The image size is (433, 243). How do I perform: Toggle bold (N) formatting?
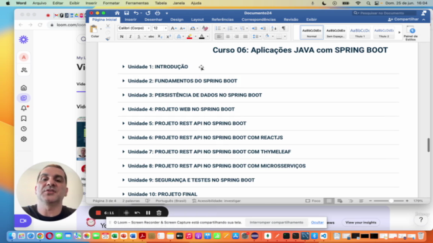tap(122, 36)
